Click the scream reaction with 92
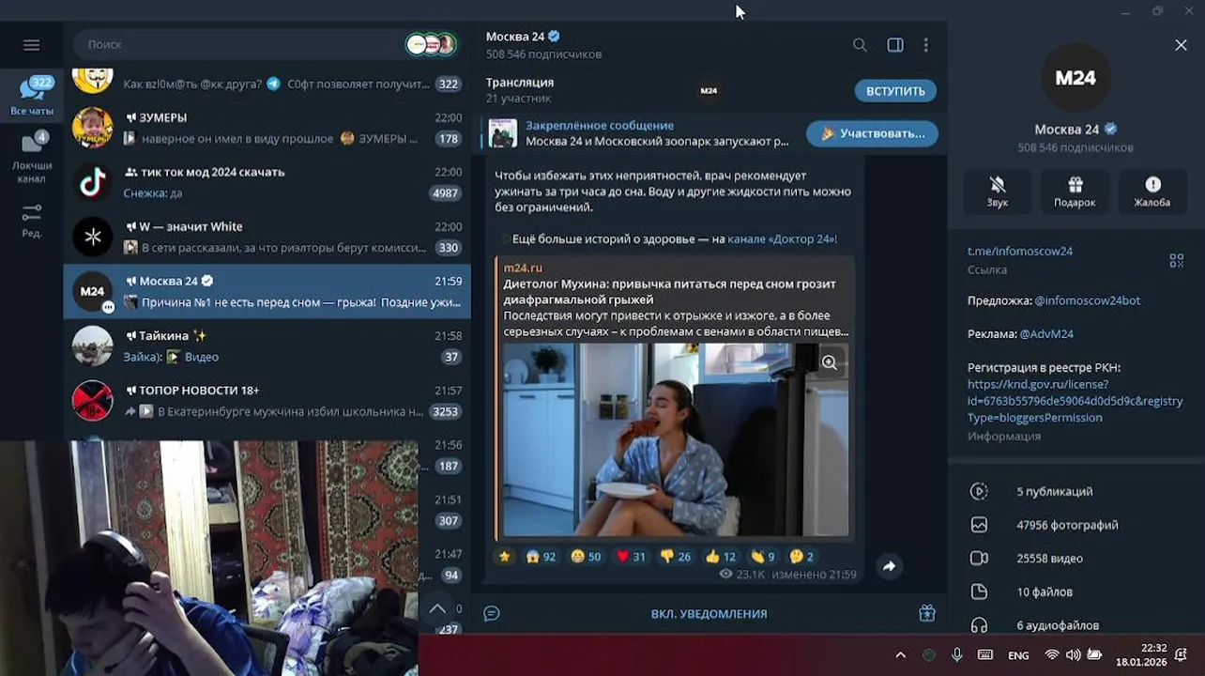 [541, 556]
